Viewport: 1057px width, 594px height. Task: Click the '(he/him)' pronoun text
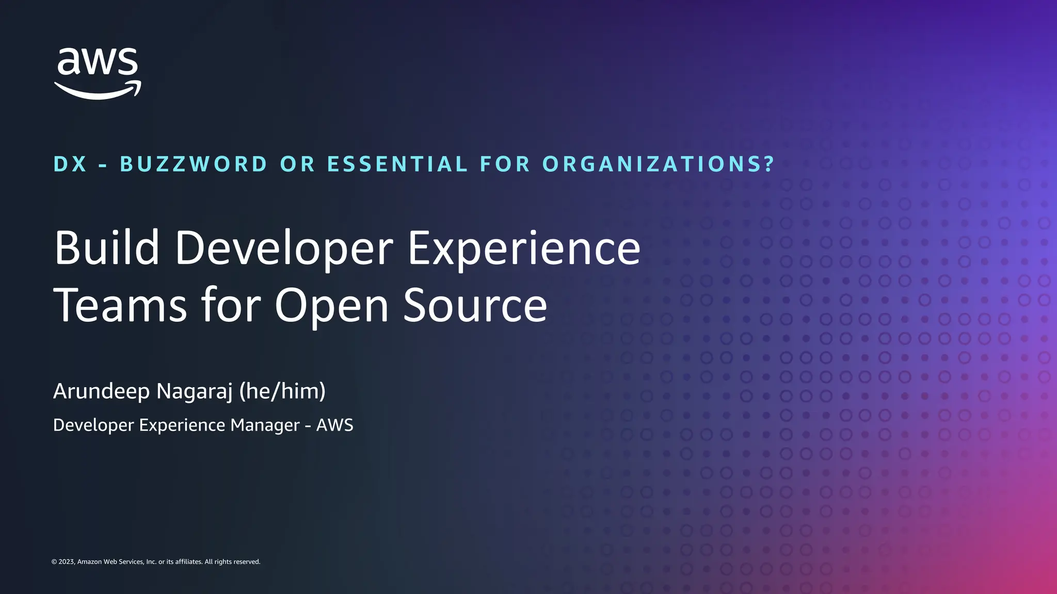tap(282, 391)
